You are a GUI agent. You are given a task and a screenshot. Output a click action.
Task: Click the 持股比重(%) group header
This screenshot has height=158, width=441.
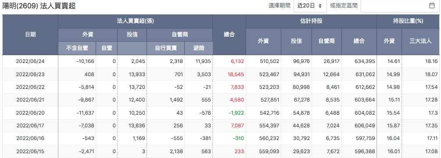[408, 21]
